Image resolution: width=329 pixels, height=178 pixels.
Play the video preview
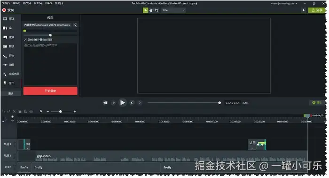(123, 103)
